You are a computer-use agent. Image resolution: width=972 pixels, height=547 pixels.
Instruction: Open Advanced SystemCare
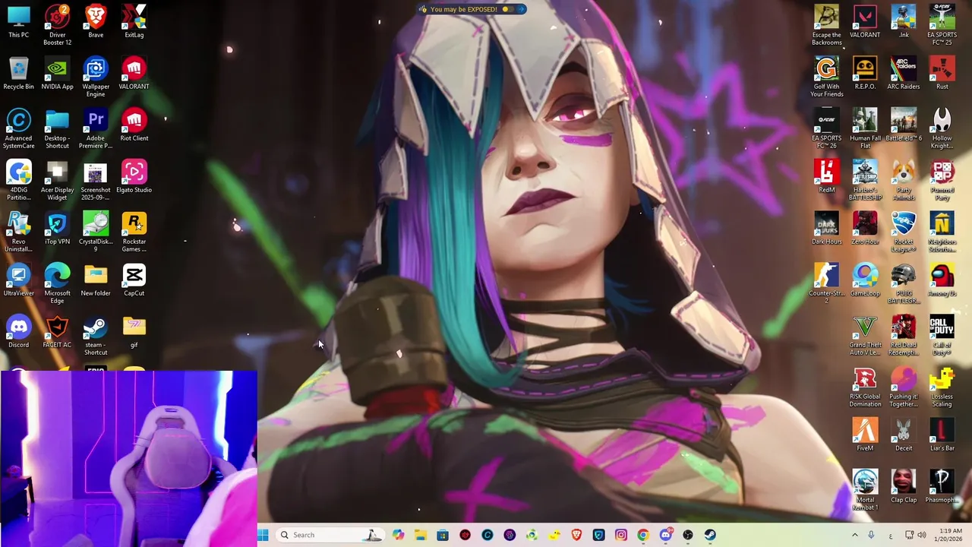click(x=19, y=128)
